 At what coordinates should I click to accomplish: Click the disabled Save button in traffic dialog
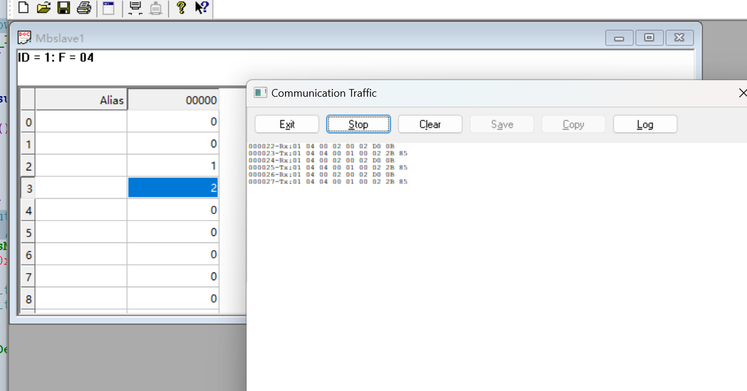pos(502,124)
